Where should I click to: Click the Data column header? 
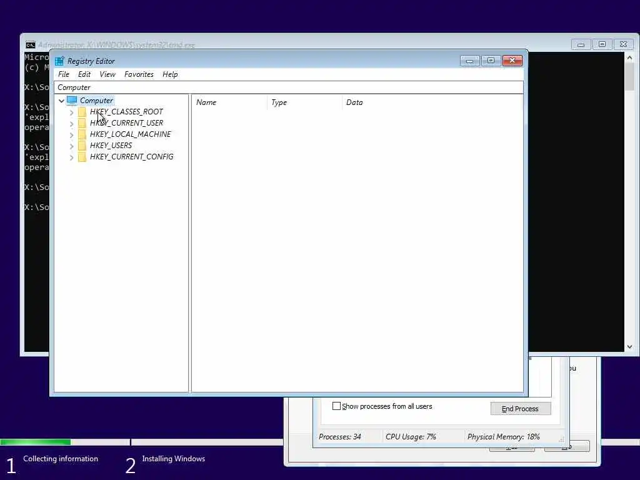[x=432, y=102]
